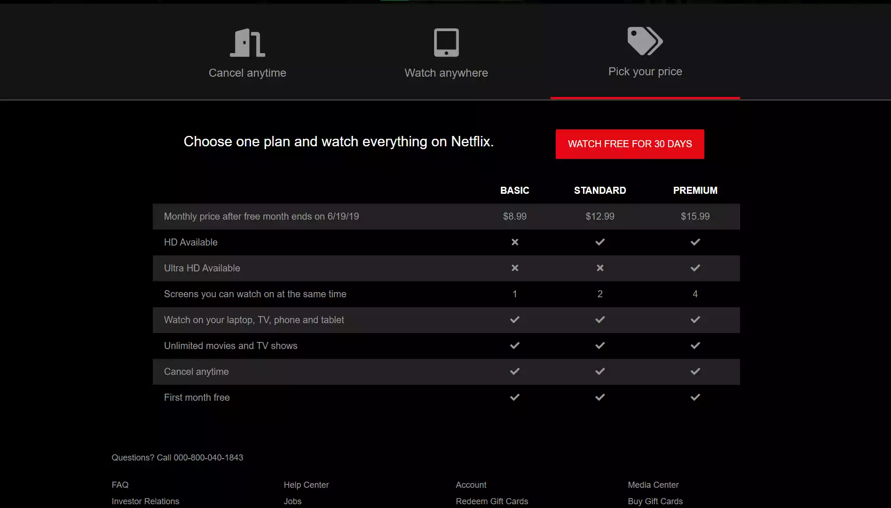Click Watch Free for 30 Days button
The image size is (891, 508).
pos(630,144)
